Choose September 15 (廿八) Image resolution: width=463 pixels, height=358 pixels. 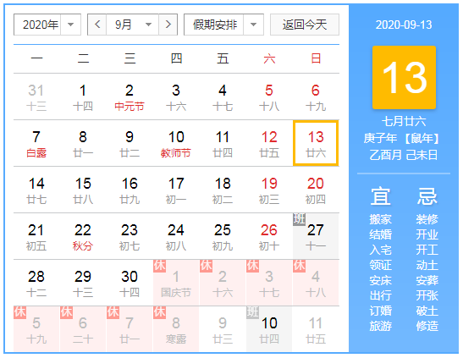(x=83, y=190)
